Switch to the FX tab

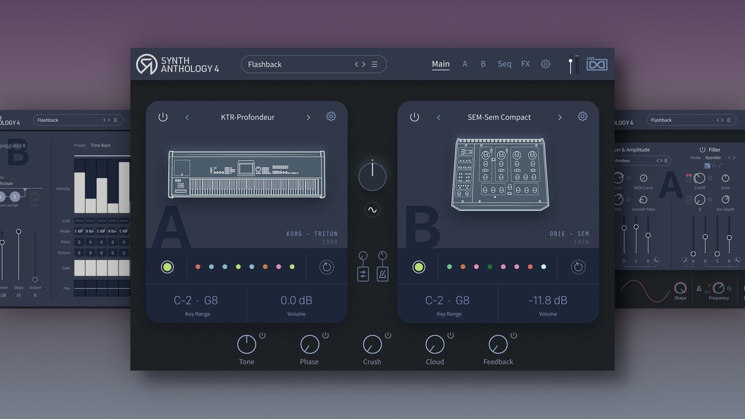[525, 64]
